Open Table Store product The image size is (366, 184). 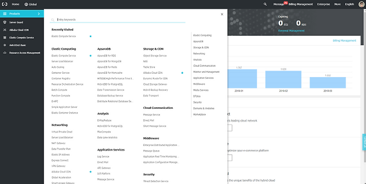point(149,67)
